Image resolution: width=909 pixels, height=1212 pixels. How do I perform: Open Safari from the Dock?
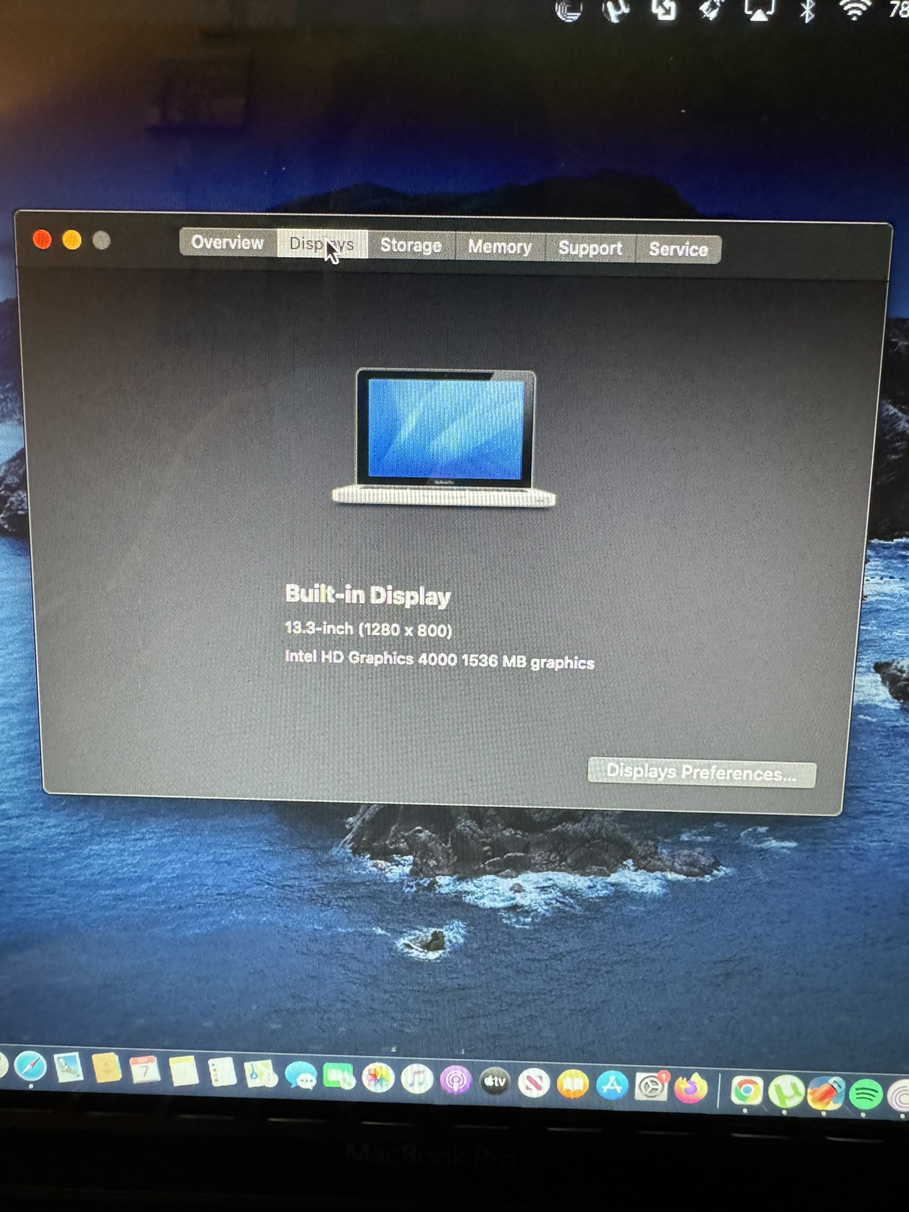point(30,1067)
